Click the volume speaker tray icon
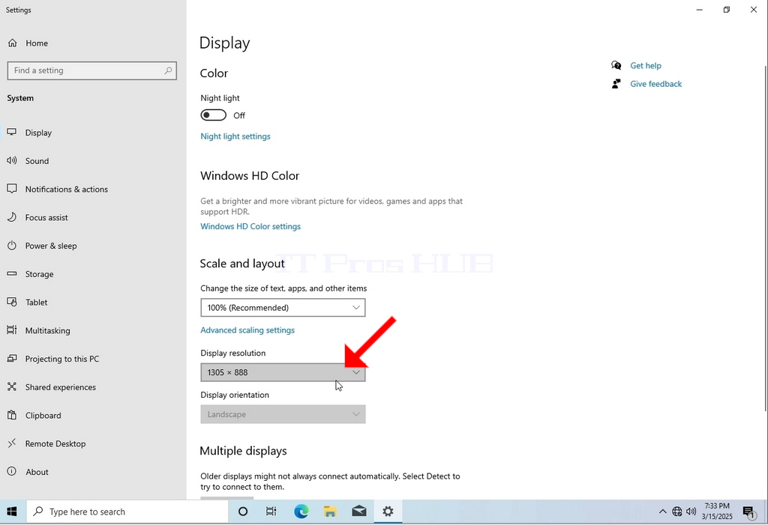 pos(691,512)
